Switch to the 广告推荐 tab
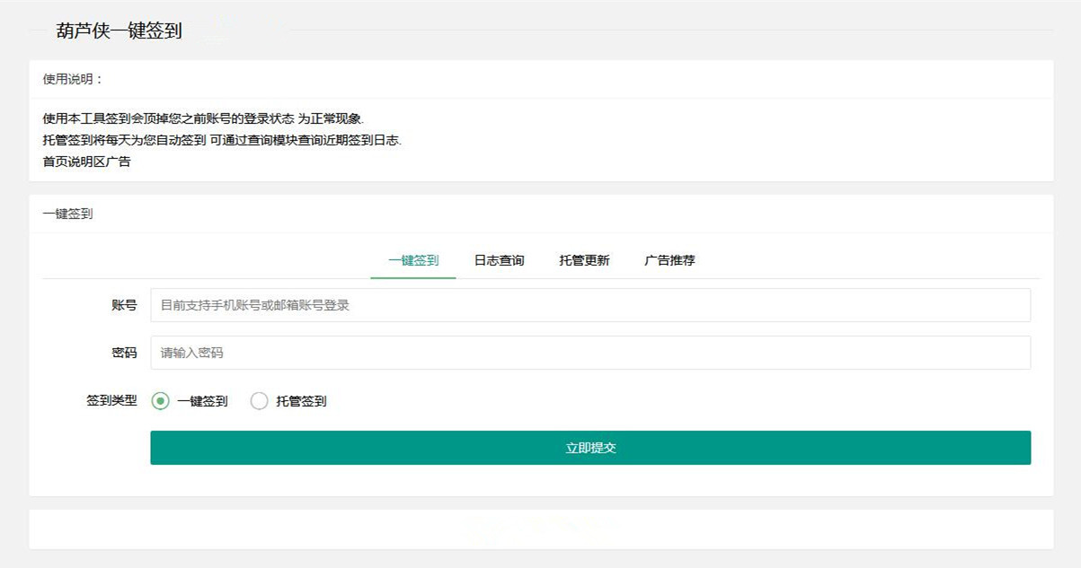1081x568 pixels. coord(669,260)
